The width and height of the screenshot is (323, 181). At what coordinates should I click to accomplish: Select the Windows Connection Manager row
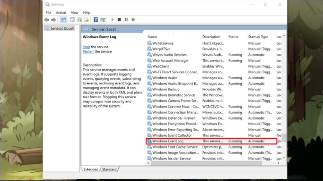214,112
